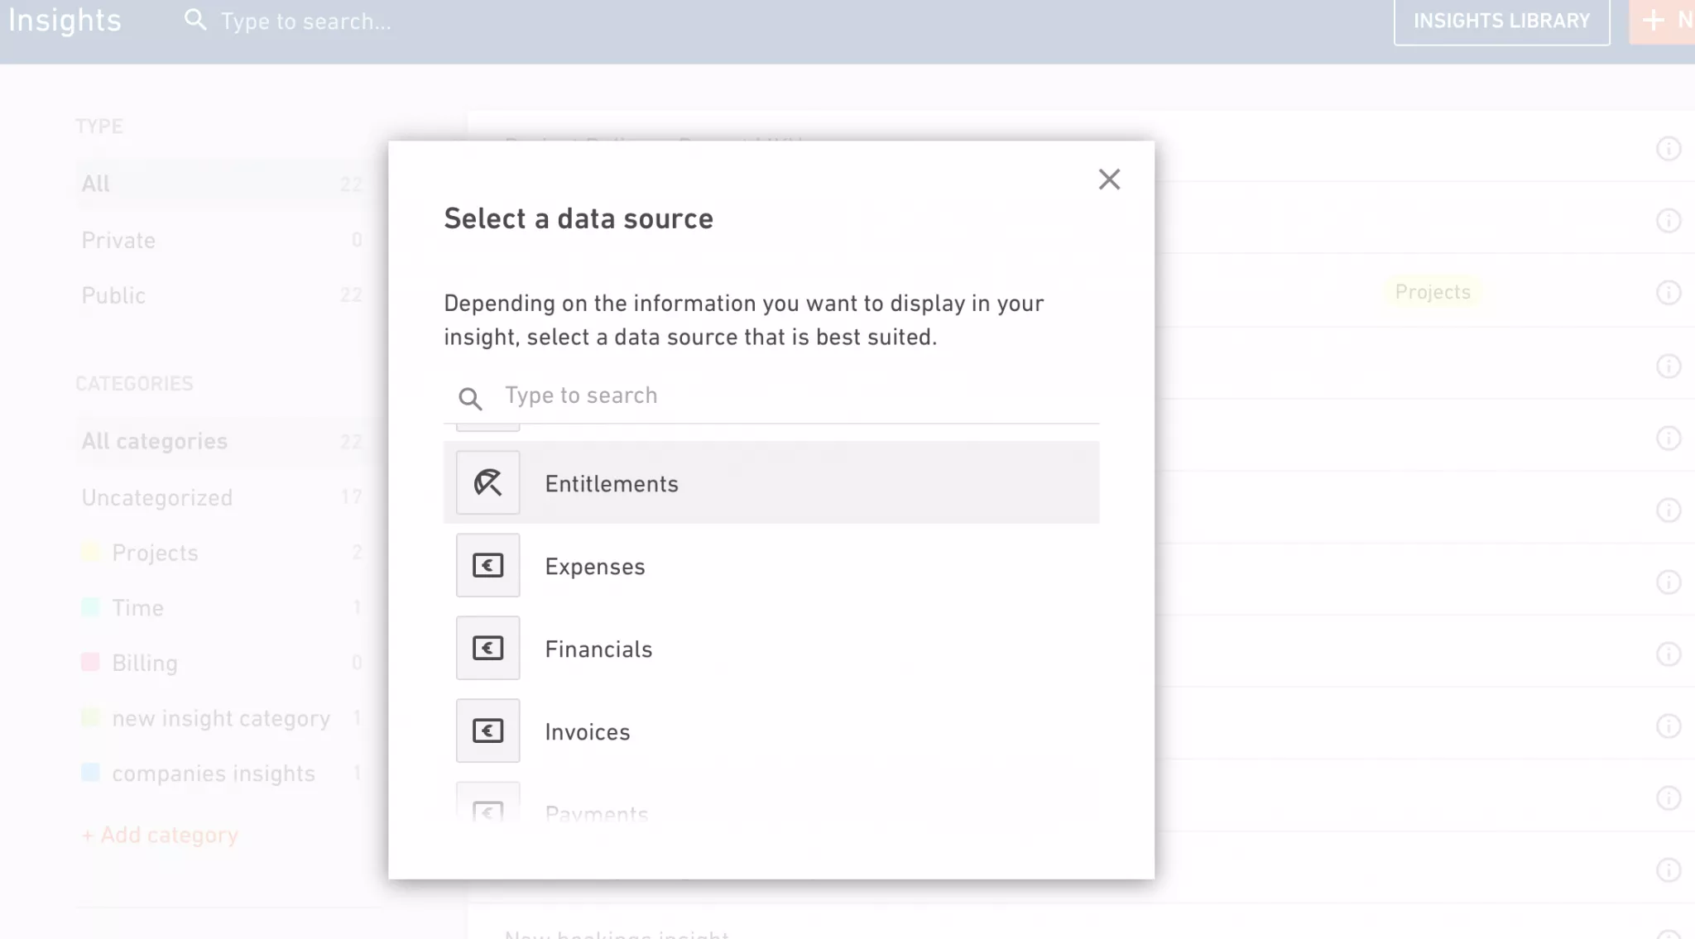Click Add category link
The image size is (1695, 939).
[x=160, y=835]
